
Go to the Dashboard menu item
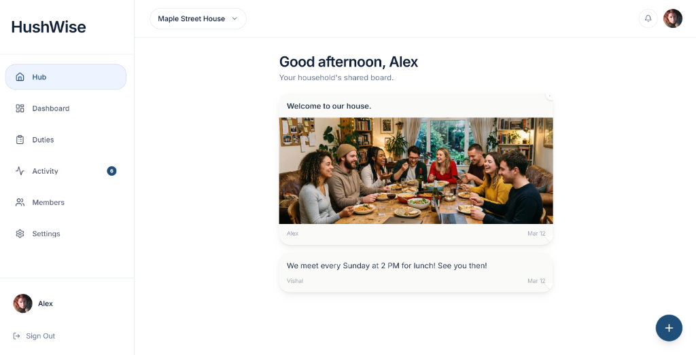51,109
